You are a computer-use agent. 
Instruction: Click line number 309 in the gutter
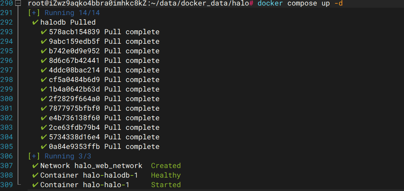pos(7,185)
